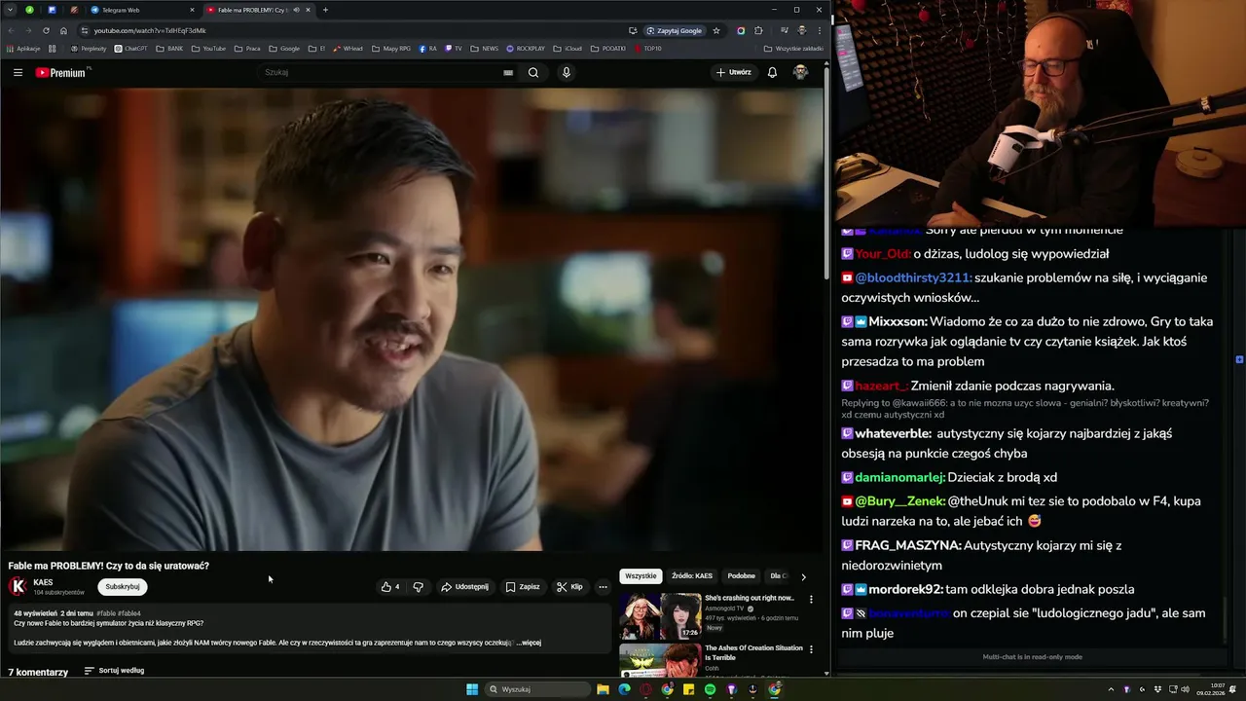
Task: Open Opera browser from taskbar
Action: [x=645, y=689]
